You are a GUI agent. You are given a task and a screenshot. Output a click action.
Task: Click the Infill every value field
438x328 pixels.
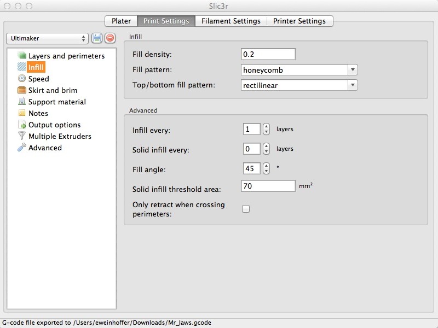tap(252, 129)
